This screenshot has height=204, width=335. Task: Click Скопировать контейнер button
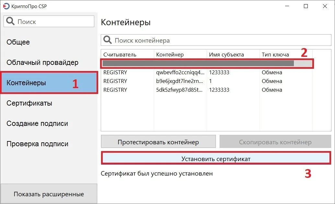pos(275,142)
